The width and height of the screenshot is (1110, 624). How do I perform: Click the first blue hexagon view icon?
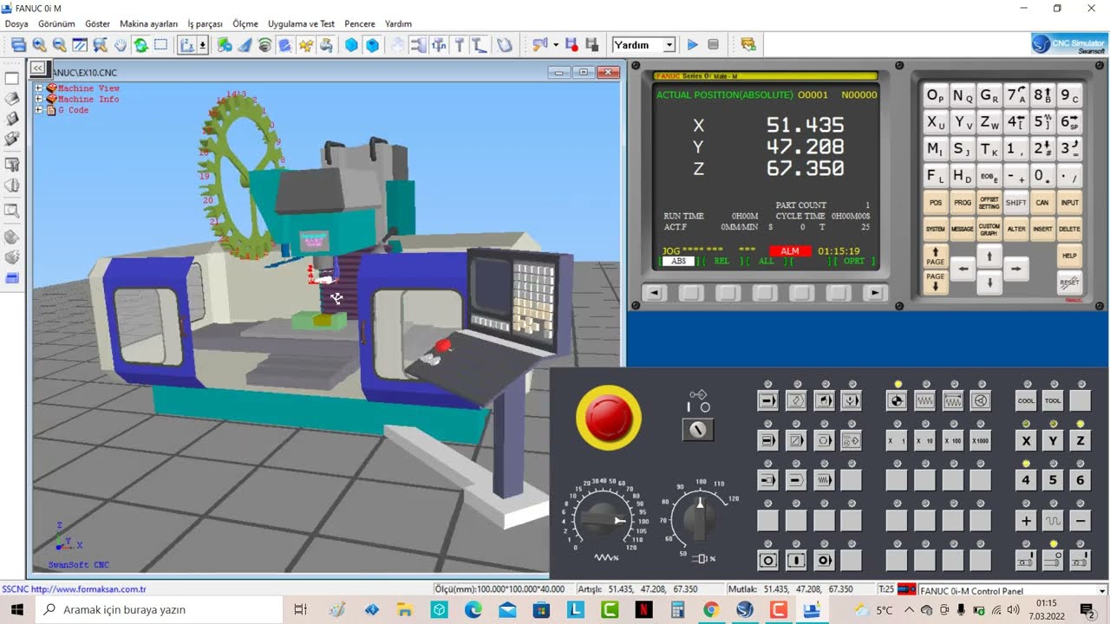(x=352, y=44)
